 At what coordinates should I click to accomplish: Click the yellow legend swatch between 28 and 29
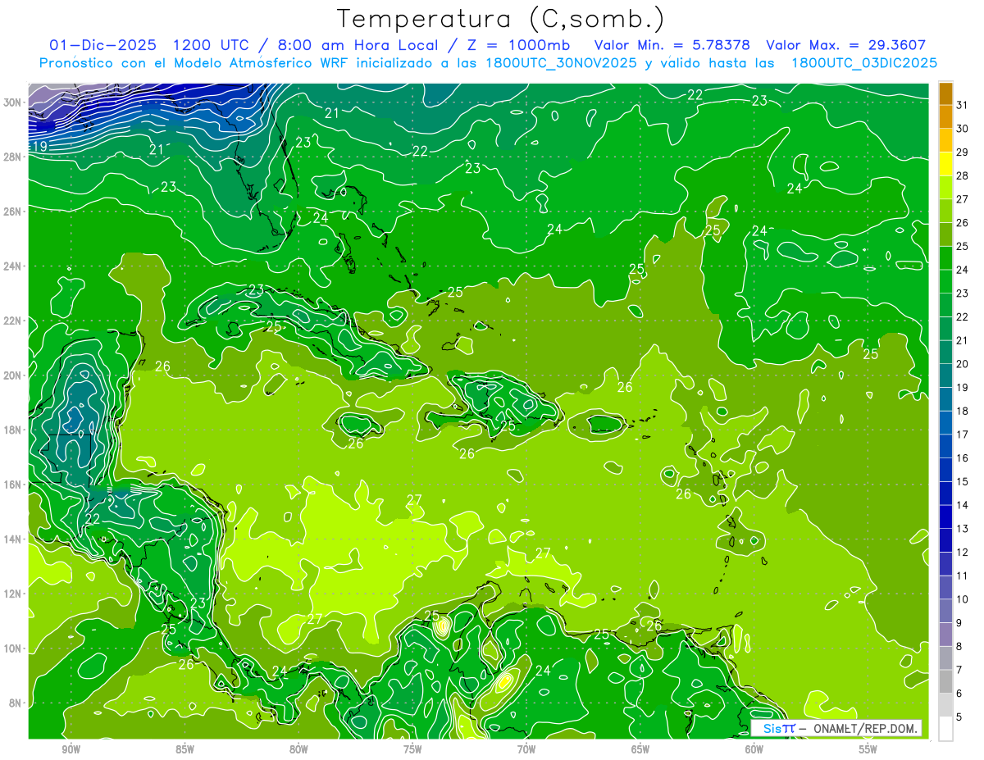[946, 164]
